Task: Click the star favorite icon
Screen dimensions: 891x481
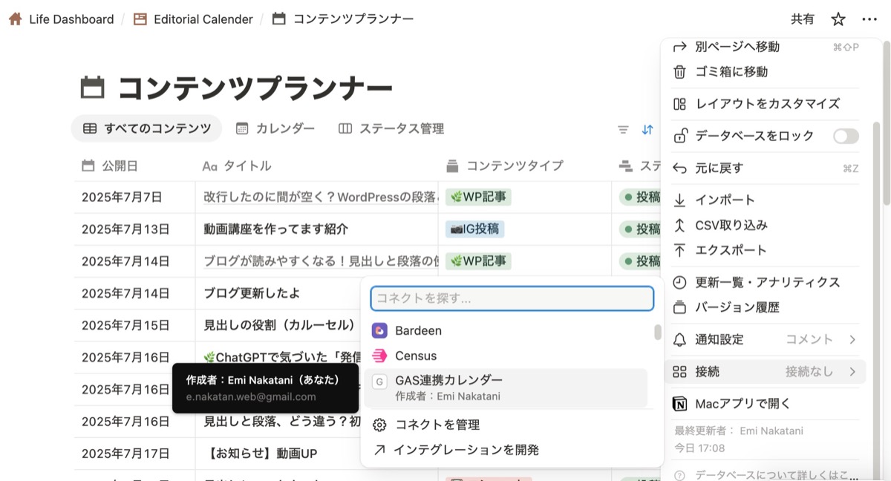Action: point(838,19)
